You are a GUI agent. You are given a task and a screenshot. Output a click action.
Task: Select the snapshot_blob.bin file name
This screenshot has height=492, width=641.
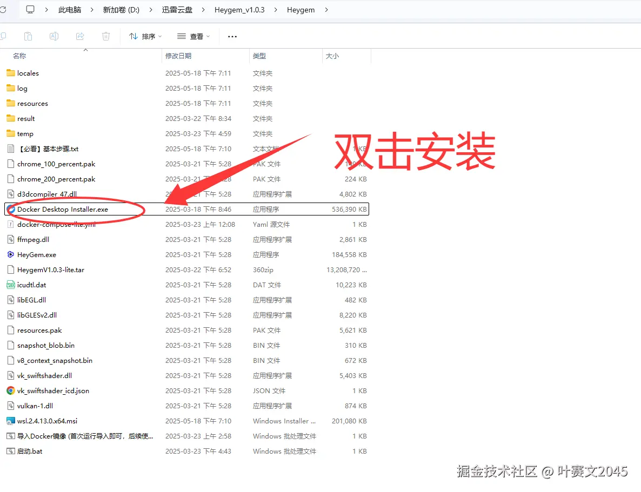(x=46, y=345)
